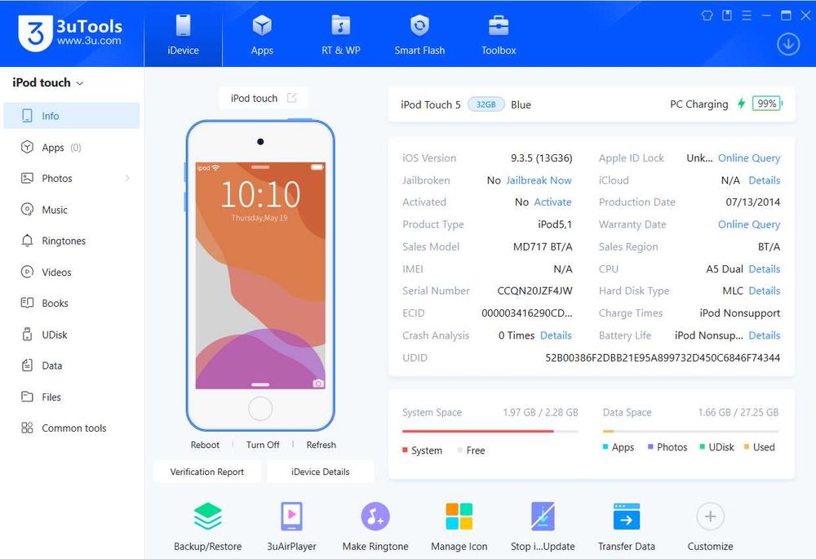Select Info in the sidebar
The width and height of the screenshot is (816, 559).
point(72,116)
